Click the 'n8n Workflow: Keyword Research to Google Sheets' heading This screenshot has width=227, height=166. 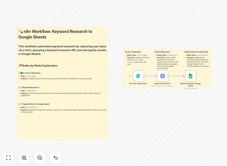point(55,34)
